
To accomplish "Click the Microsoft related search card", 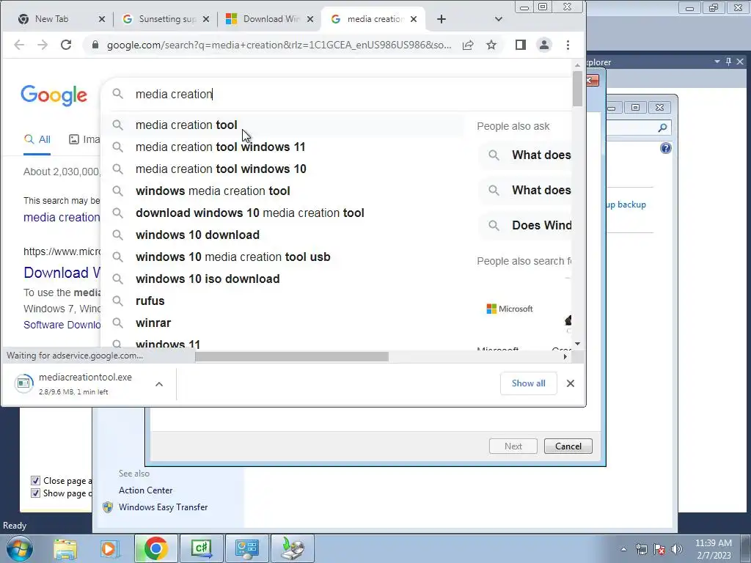I will pyautogui.click(x=510, y=309).
